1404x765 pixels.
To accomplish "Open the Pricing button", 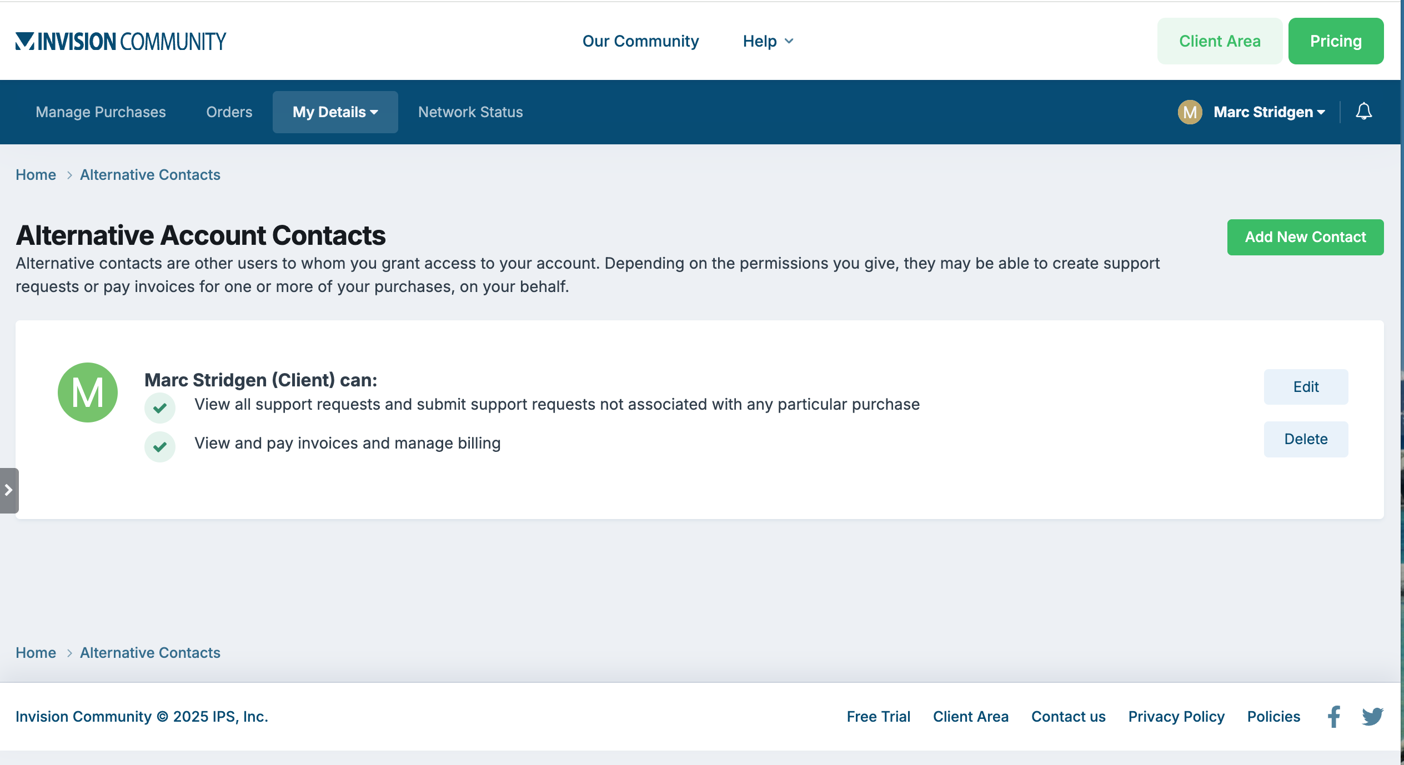I will click(1336, 41).
